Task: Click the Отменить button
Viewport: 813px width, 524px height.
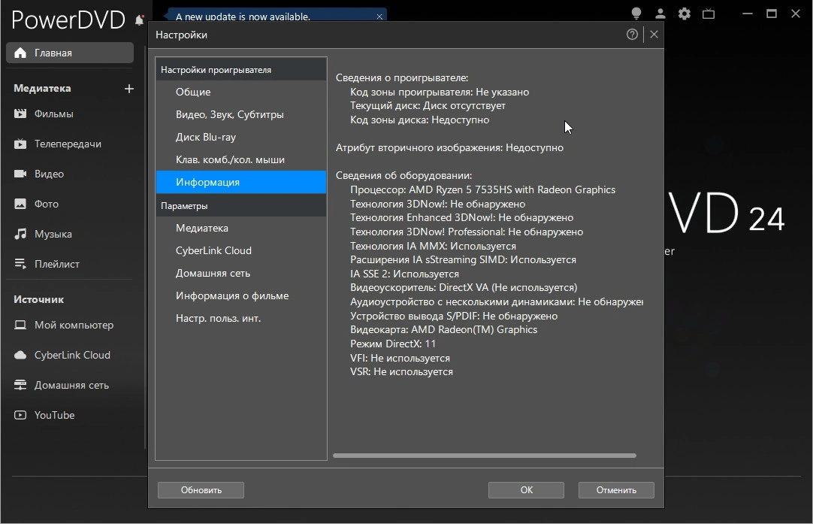Action: click(x=616, y=490)
